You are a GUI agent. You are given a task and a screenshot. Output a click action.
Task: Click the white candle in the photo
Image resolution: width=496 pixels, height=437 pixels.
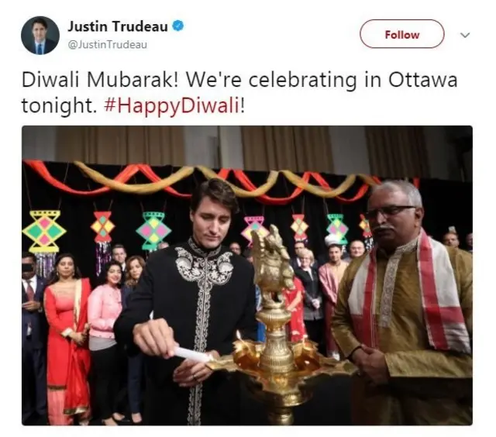pyautogui.click(x=191, y=354)
